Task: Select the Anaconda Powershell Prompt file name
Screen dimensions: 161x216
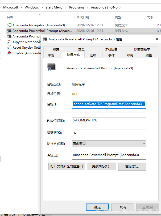Action: point(42,31)
